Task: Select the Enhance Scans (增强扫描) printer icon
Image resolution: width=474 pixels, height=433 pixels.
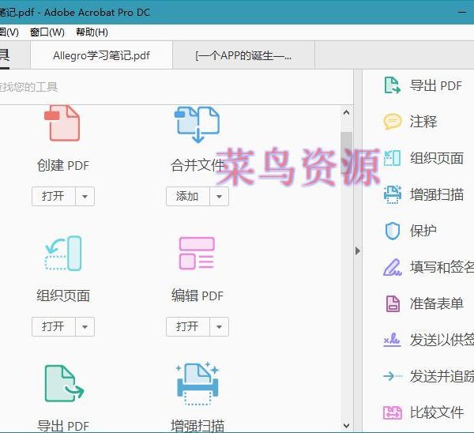Action: click(x=197, y=385)
